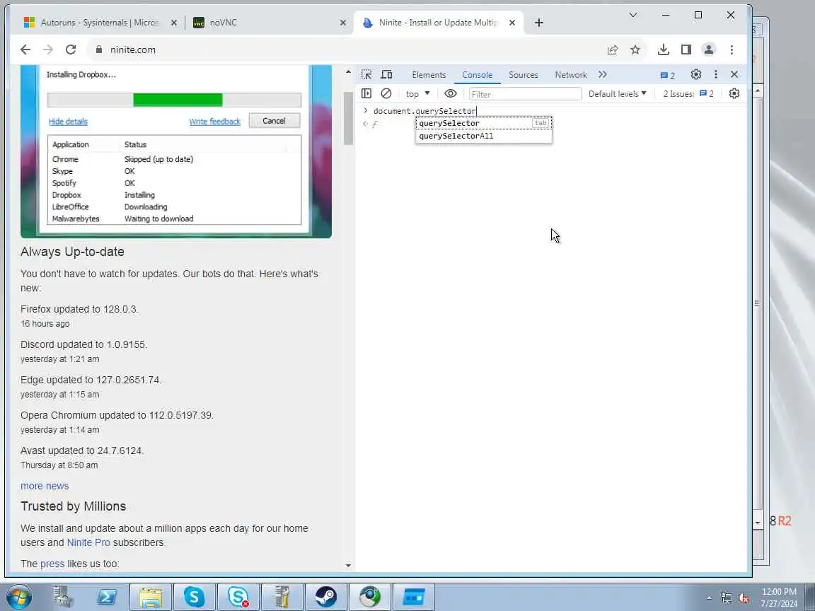Click the Cancel button in installer image
This screenshot has height=611, width=815.
point(274,121)
